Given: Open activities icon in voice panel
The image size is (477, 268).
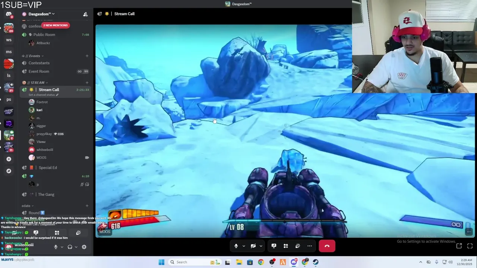Looking at the screenshot, I should 57,233.
